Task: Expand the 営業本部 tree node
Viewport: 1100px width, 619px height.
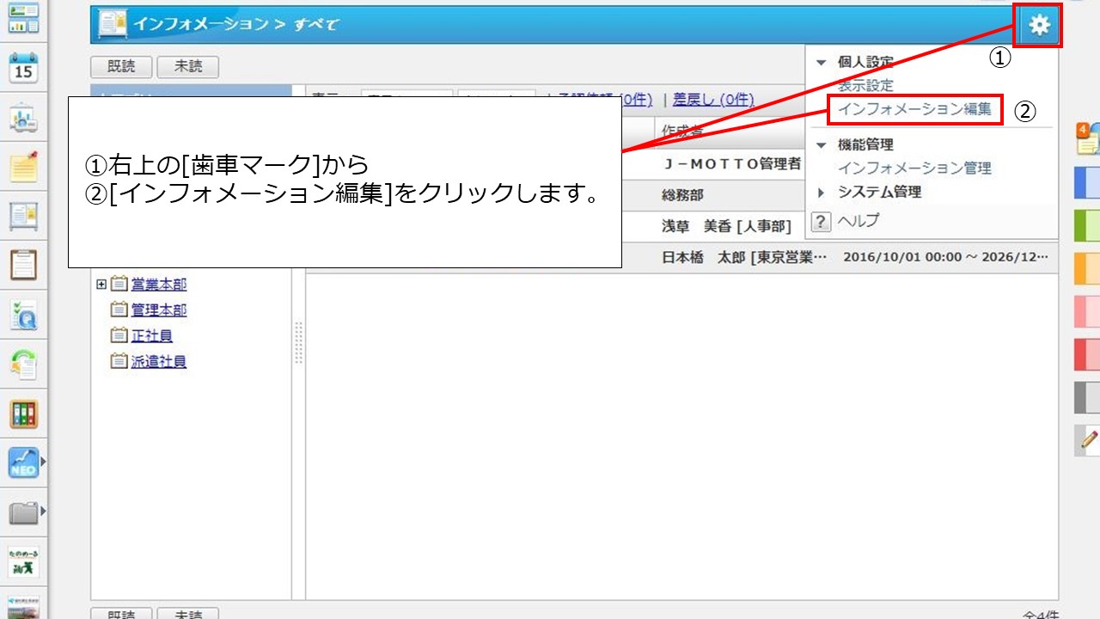Action: click(101, 285)
